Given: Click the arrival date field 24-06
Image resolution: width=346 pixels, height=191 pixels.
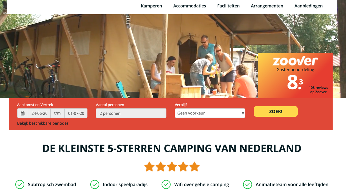Looking at the screenshot, I should click(39, 113).
